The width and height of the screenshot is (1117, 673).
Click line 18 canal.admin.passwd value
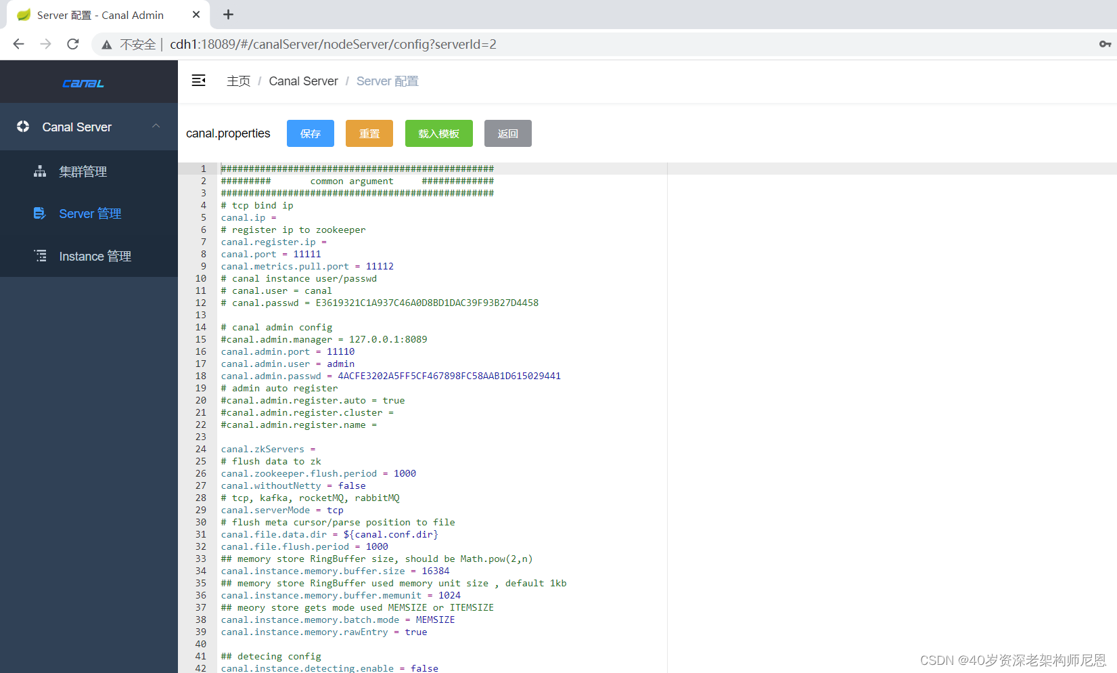coord(449,376)
